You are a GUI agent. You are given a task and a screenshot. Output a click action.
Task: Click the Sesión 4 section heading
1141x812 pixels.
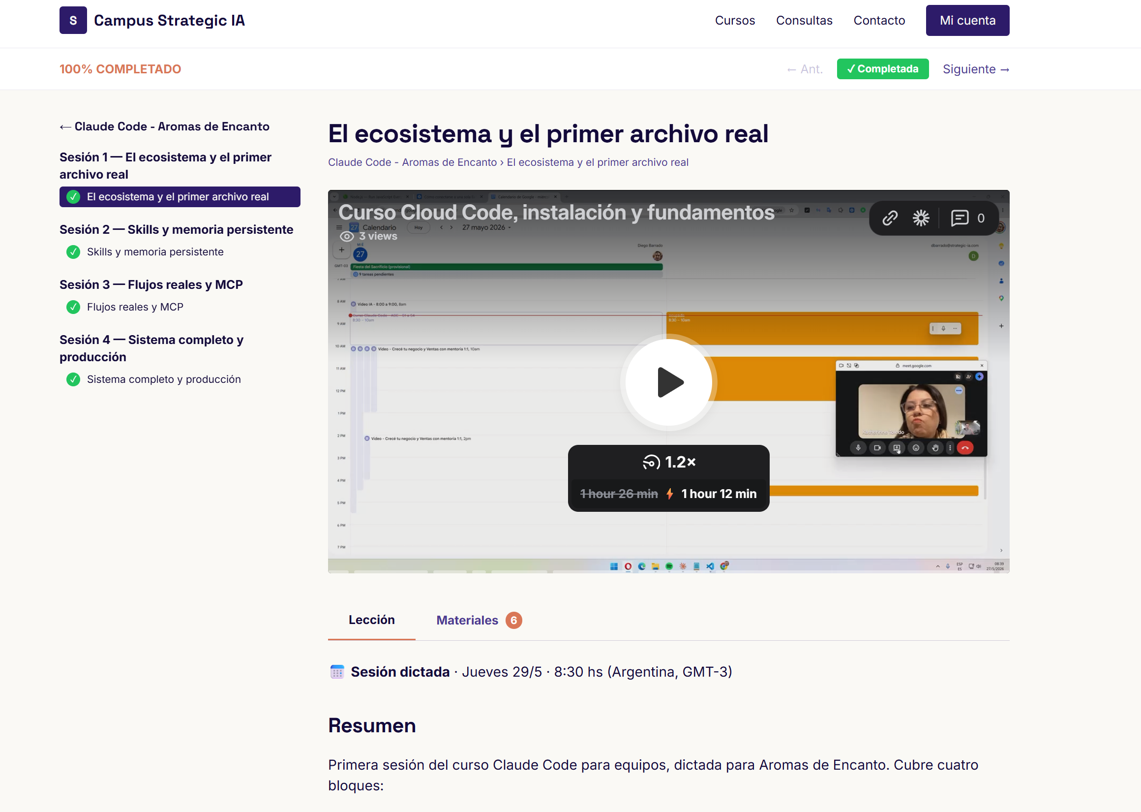(x=151, y=348)
